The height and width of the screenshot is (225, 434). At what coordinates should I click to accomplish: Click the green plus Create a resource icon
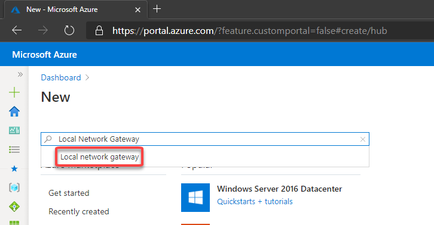(14, 92)
